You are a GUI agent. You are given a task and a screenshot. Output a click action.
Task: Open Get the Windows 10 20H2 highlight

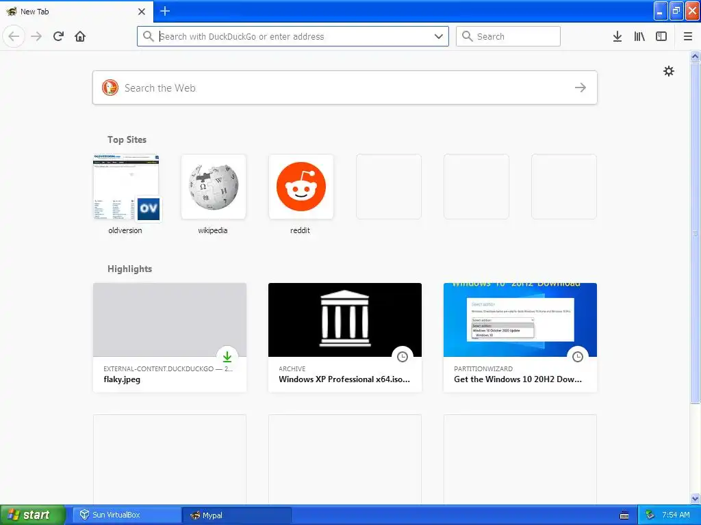tap(520, 338)
